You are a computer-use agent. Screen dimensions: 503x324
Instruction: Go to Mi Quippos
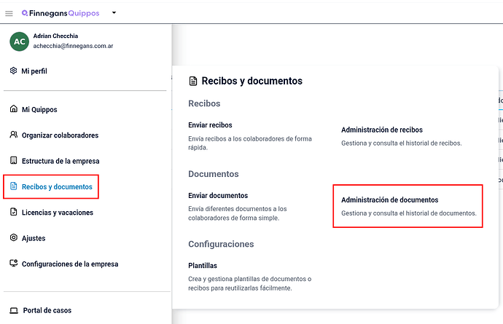point(39,110)
